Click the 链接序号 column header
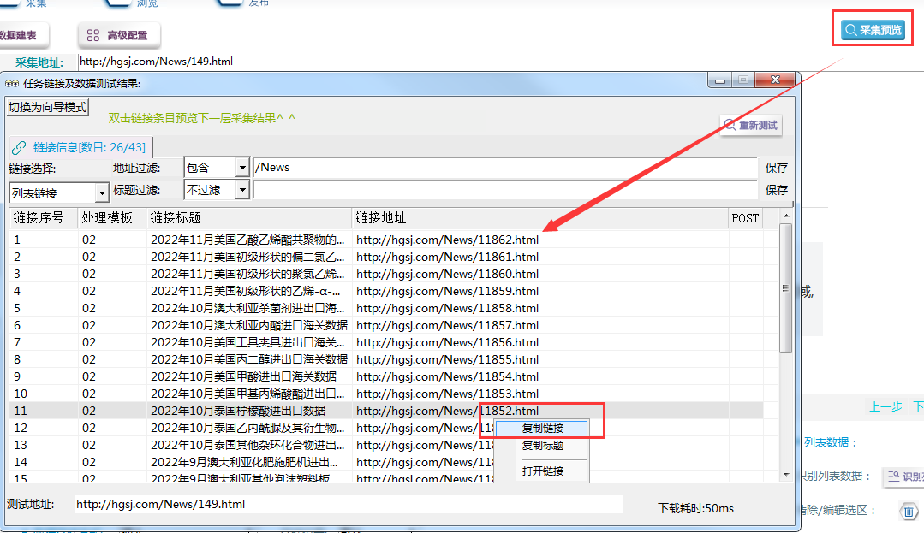Screen dimensions: 924x533 click(x=45, y=218)
